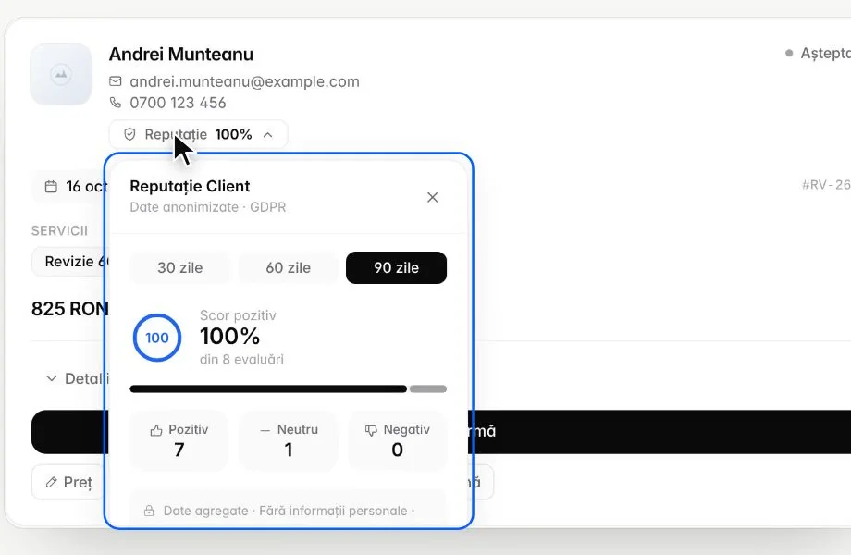Viewport: 851px width, 555px height.
Task: Click the shield icon beside Reputație
Action: click(129, 134)
